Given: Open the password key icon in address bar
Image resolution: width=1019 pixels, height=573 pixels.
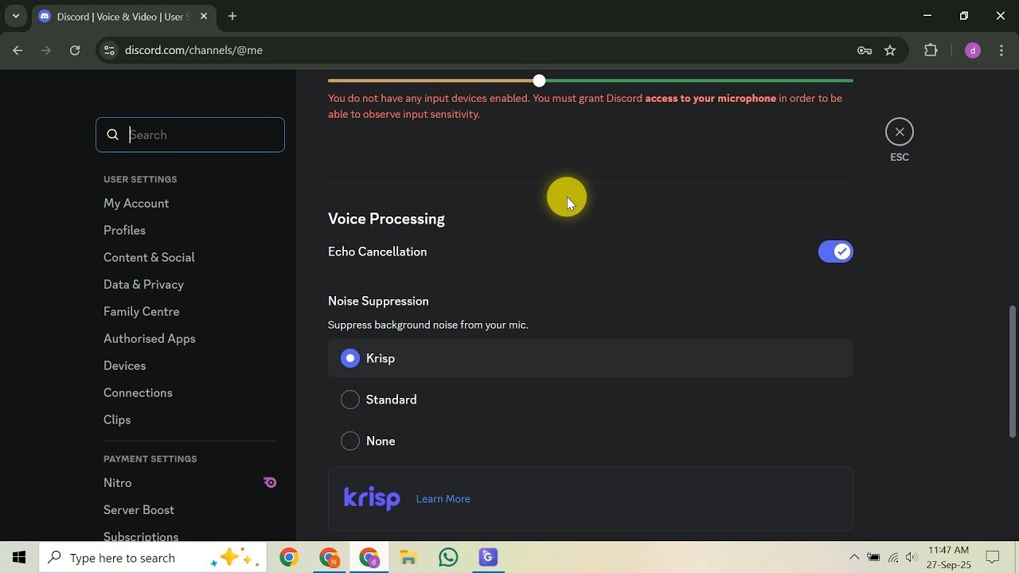Looking at the screenshot, I should coord(865,50).
